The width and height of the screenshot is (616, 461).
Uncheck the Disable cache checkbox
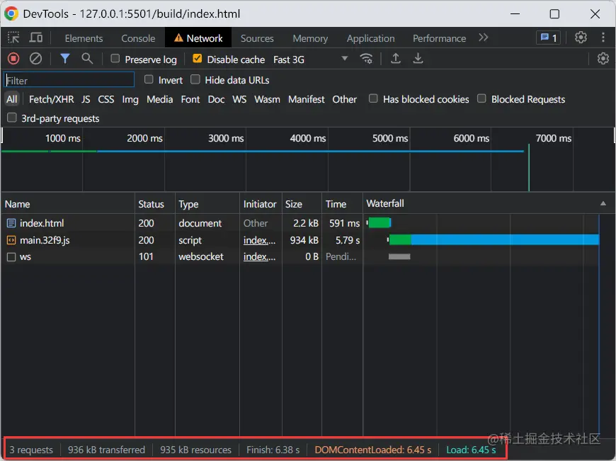coord(198,59)
